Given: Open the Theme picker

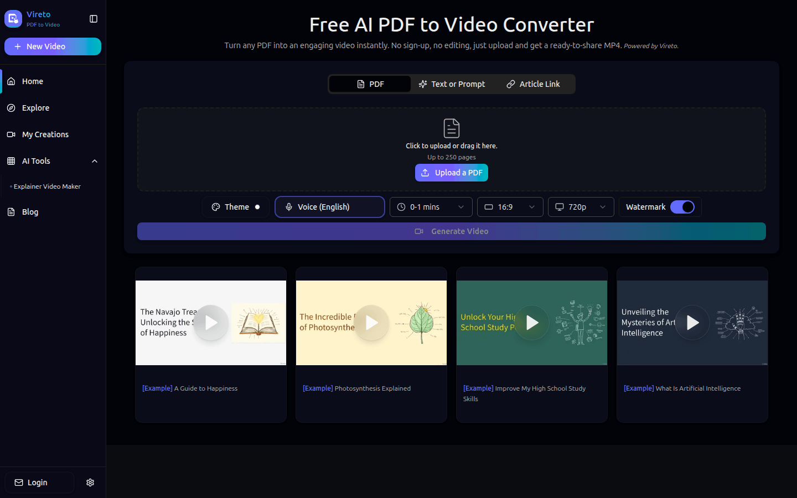Looking at the screenshot, I should [236, 207].
